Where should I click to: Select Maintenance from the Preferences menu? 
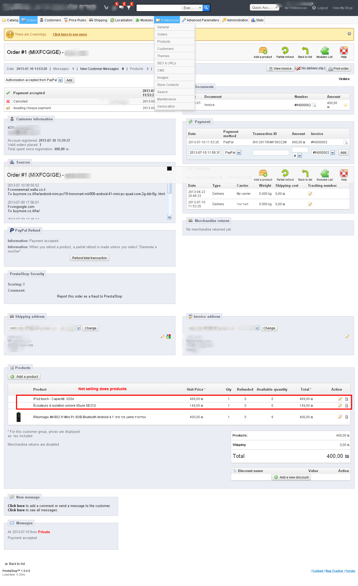pyautogui.click(x=175, y=99)
